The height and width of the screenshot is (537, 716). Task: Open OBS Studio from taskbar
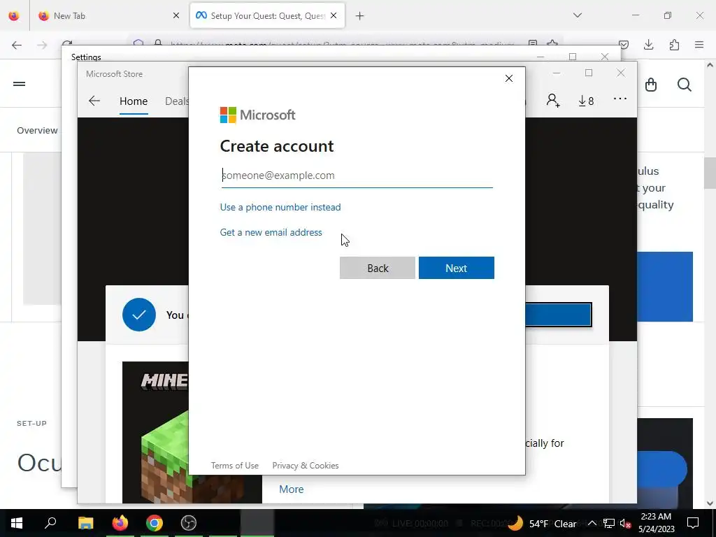click(189, 523)
